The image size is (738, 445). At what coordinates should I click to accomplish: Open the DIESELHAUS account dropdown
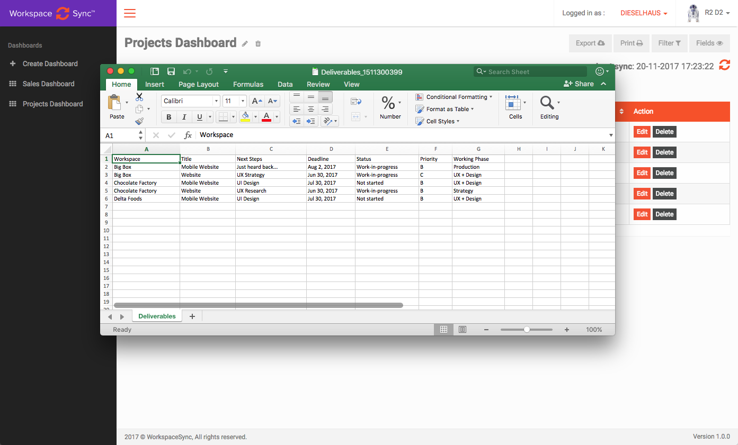coord(644,13)
